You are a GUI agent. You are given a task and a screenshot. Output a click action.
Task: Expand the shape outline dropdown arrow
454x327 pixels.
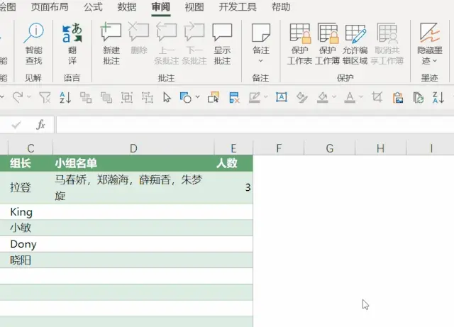(266, 96)
